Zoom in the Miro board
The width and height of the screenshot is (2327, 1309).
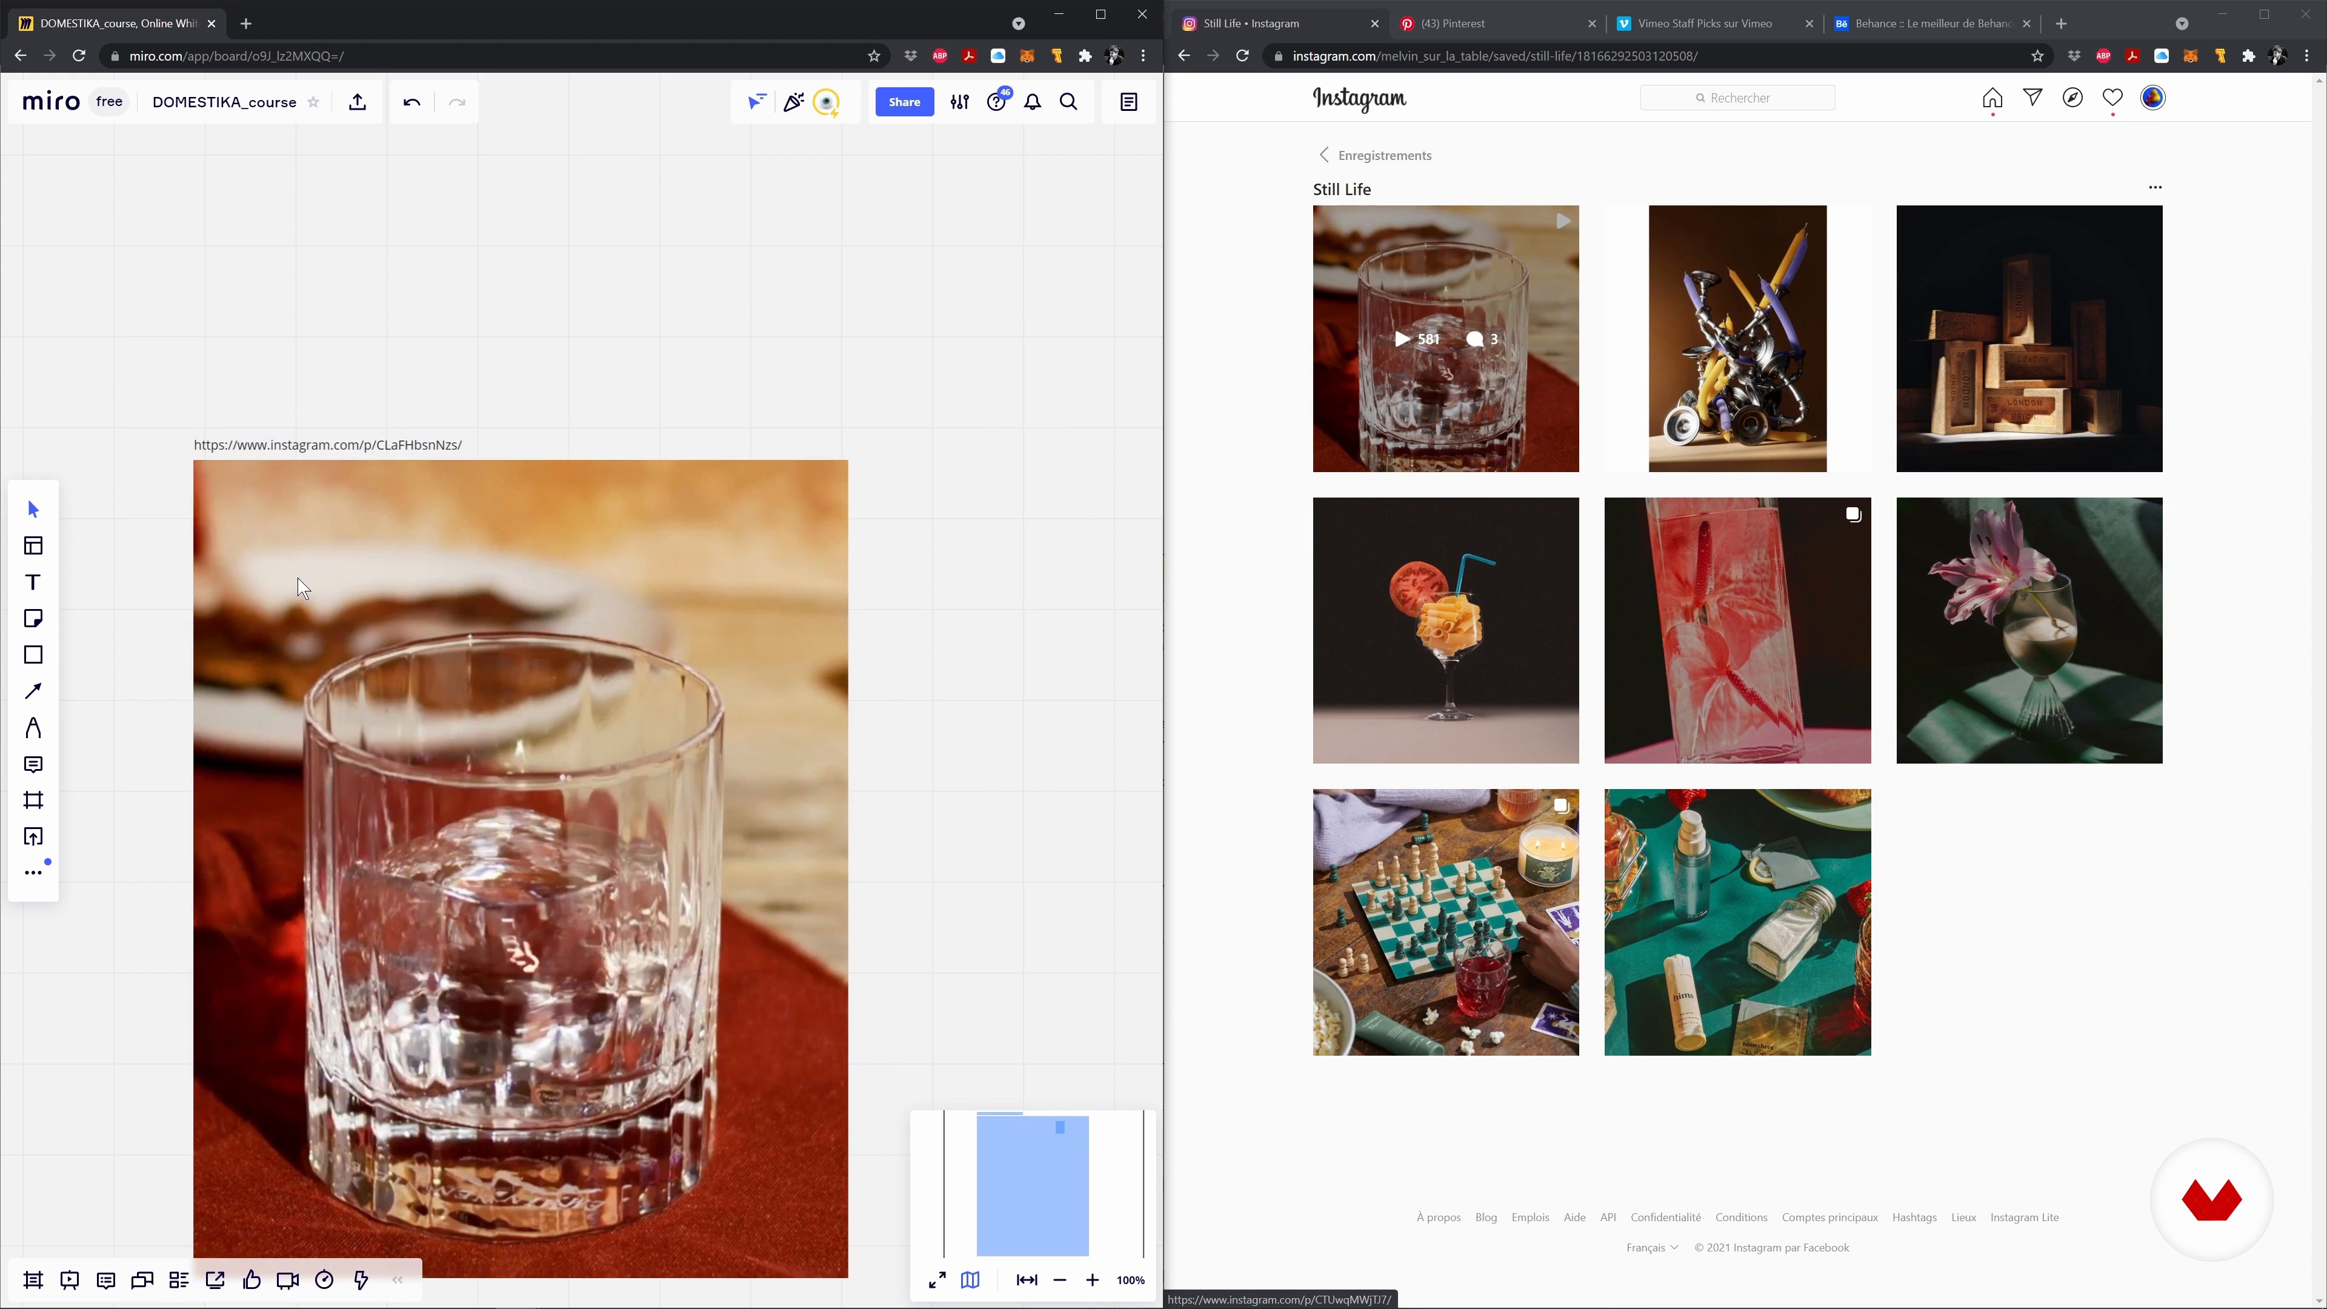pyautogui.click(x=1092, y=1280)
